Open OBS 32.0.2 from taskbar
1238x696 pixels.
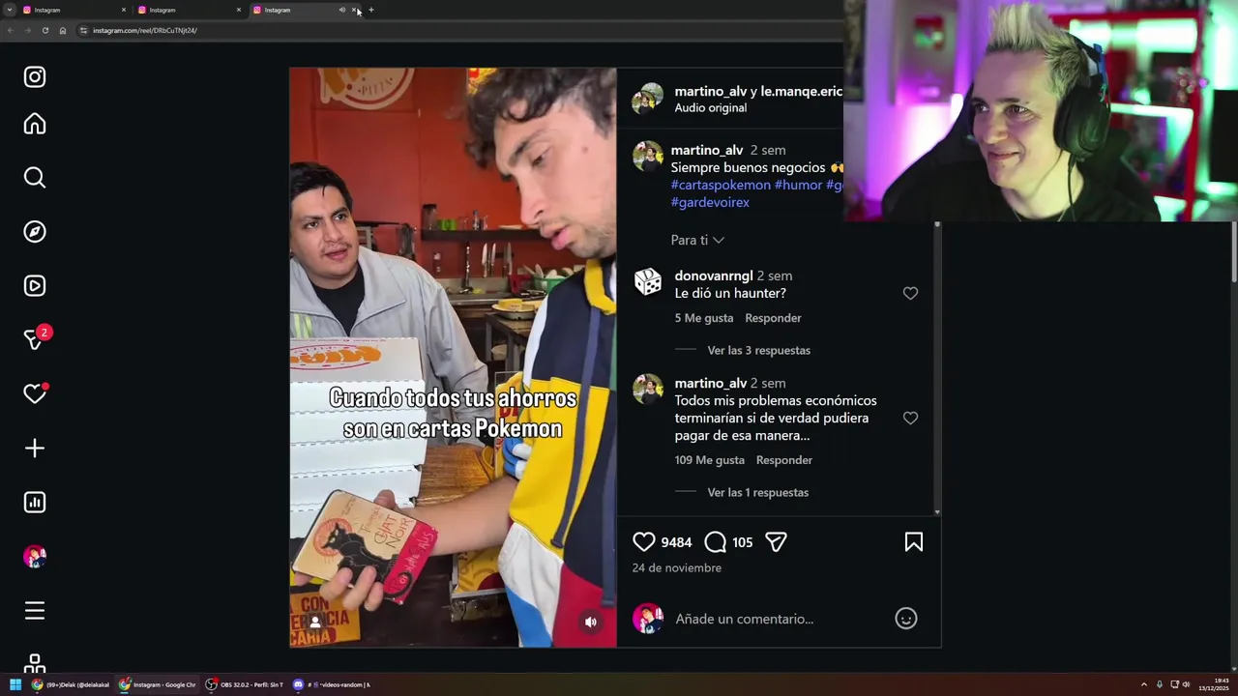point(245,684)
